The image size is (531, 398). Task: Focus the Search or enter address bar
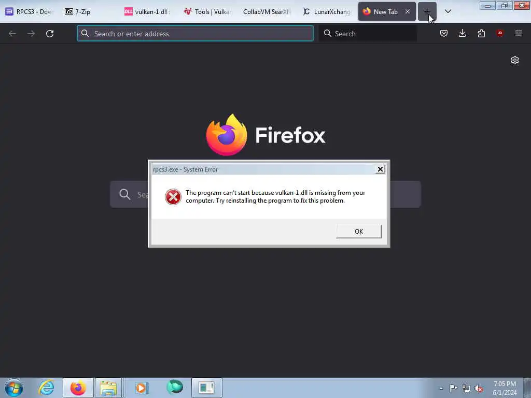click(195, 34)
